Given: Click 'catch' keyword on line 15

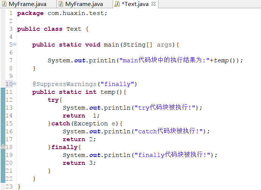Looking at the screenshot, I should click(x=61, y=124).
